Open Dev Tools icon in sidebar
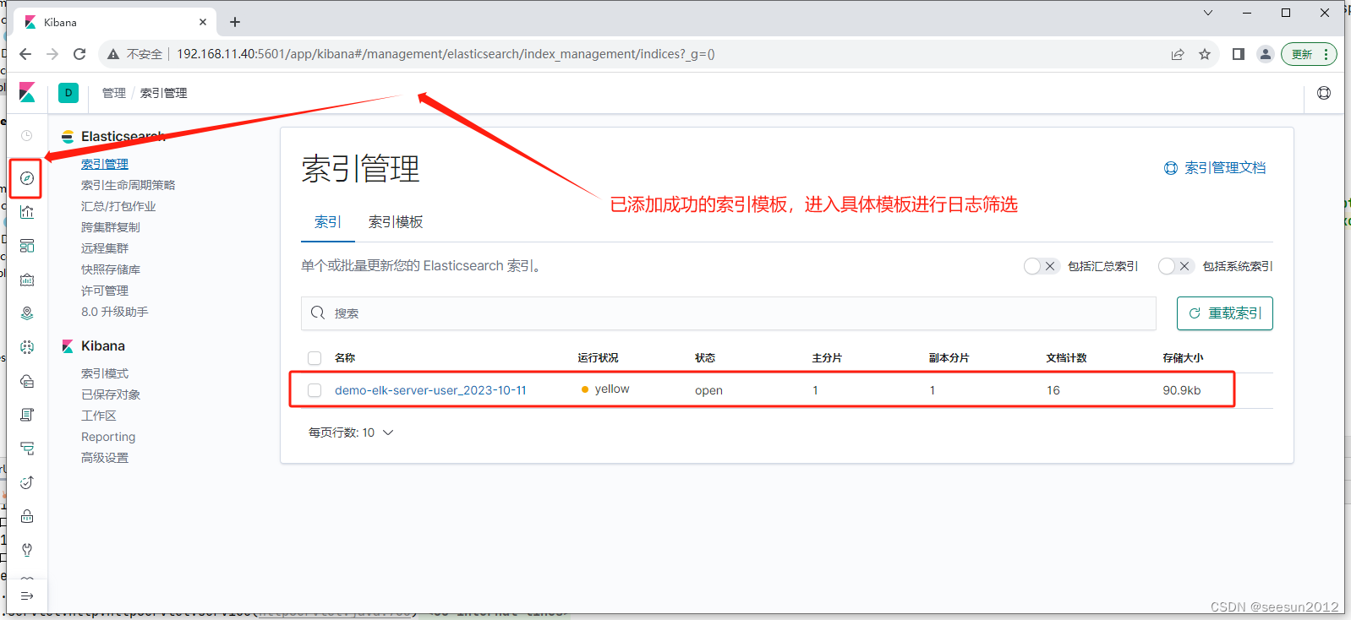 click(27, 550)
